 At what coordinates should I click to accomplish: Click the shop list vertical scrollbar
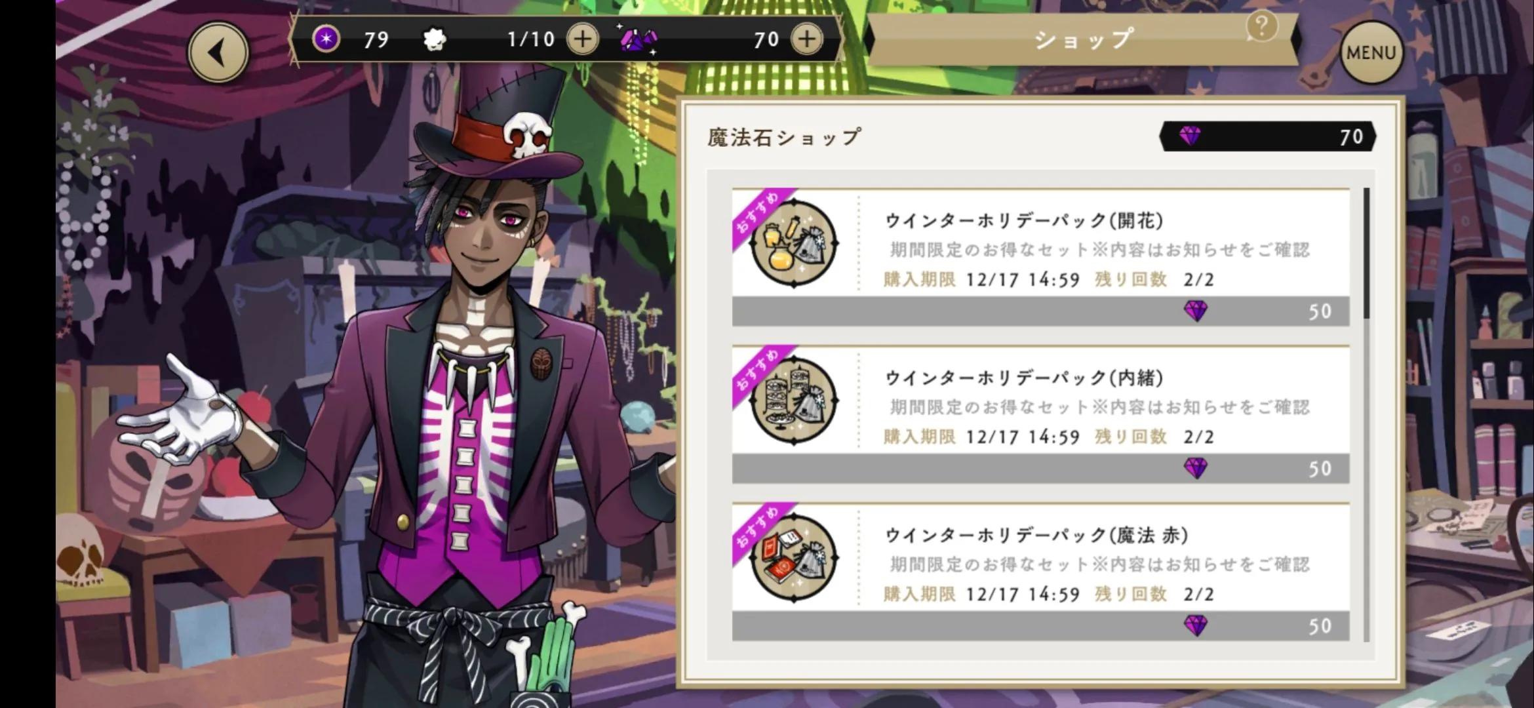1367,415
